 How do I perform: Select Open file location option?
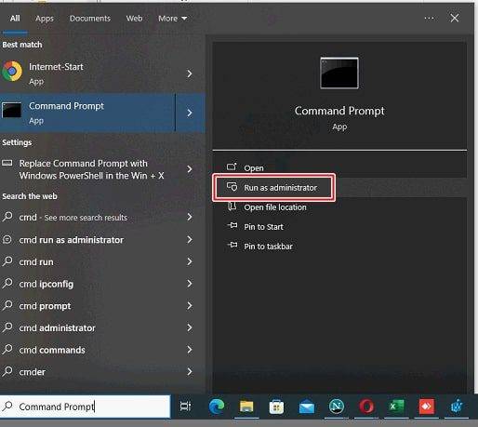point(275,207)
